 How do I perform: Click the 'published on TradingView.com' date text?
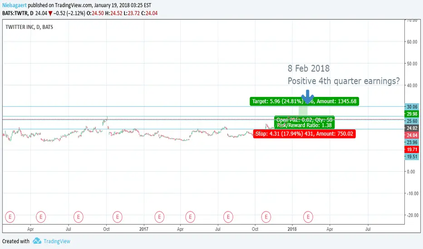tap(89, 5)
